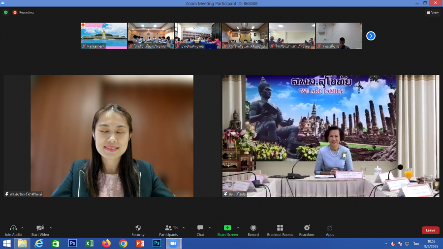This screenshot has width=443, height=249.
Task: Show next participants with blue arrow
Action: (371, 35)
